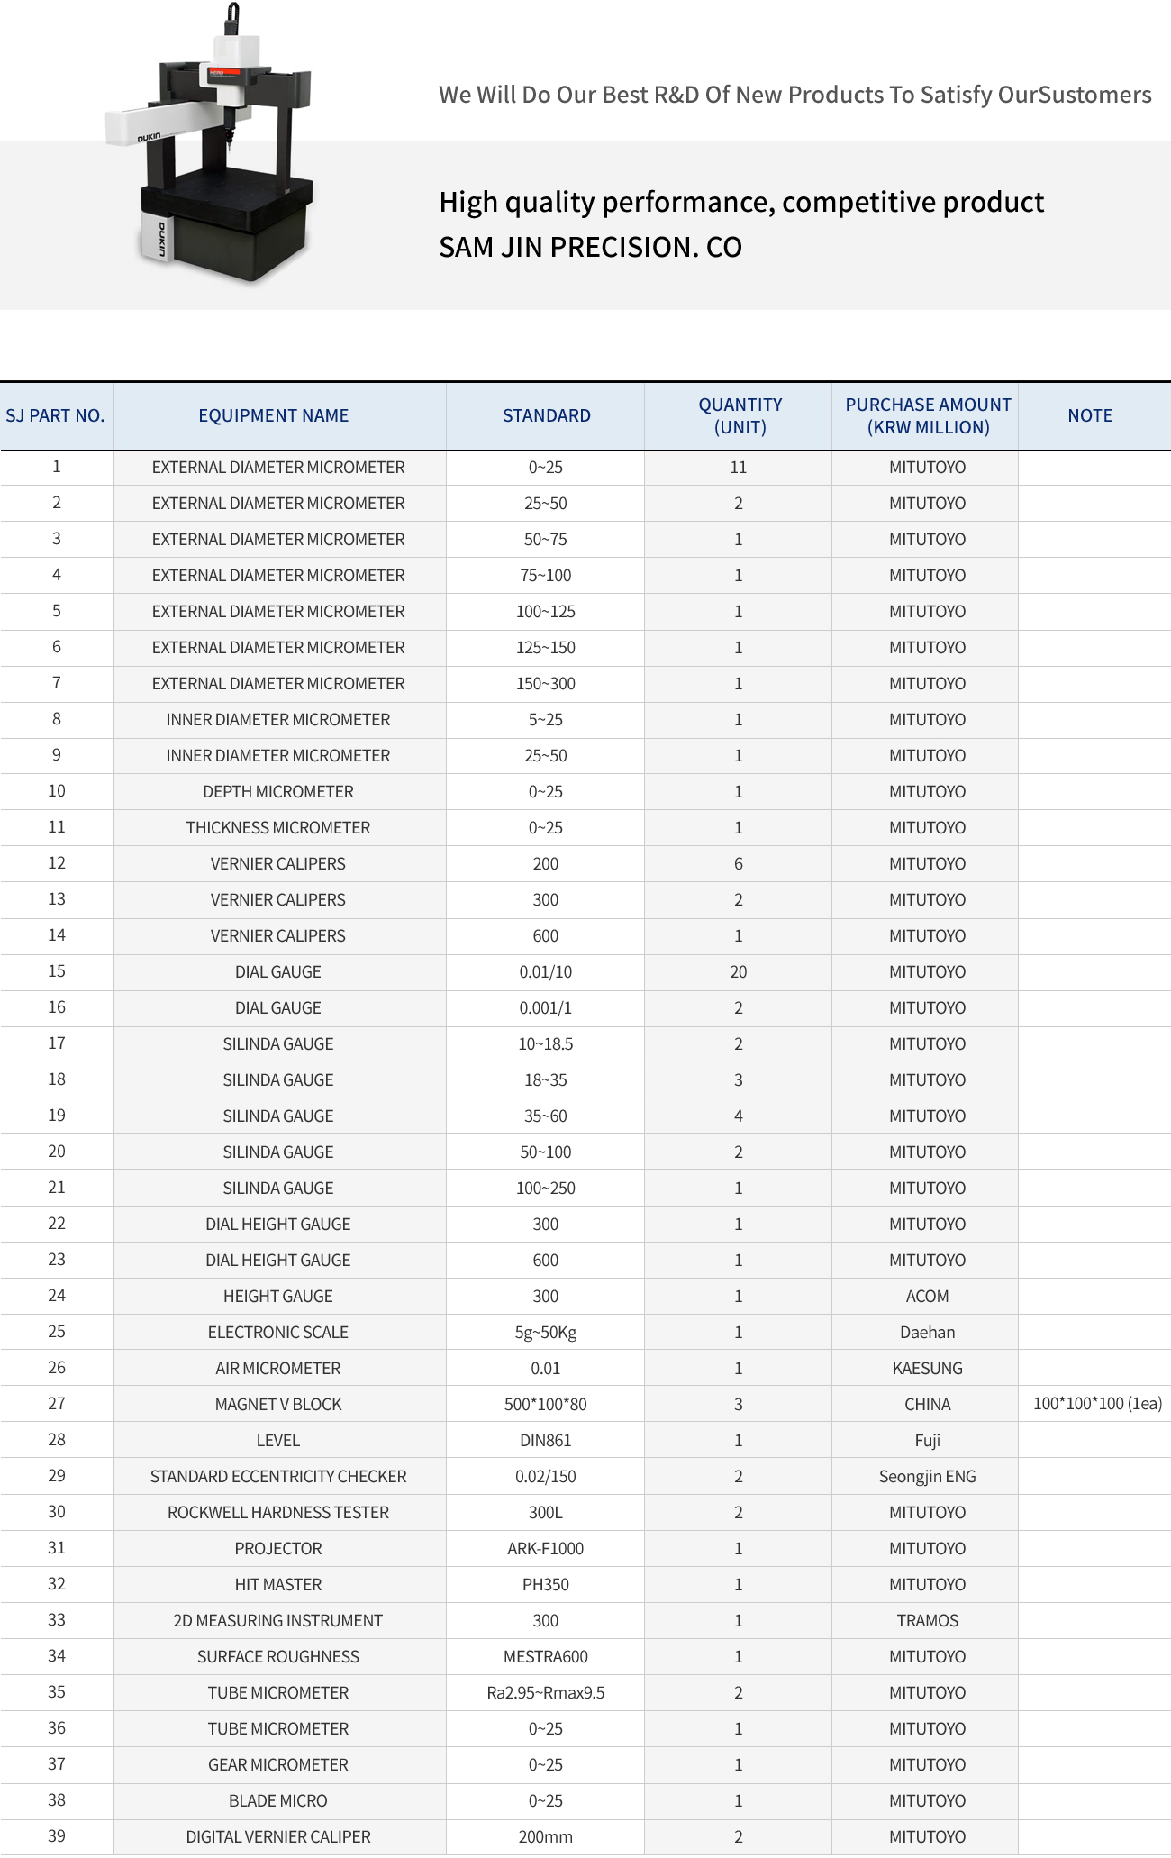Click standard '75~100' cell
This screenshot has height=1858, width=1171.
[x=546, y=575]
